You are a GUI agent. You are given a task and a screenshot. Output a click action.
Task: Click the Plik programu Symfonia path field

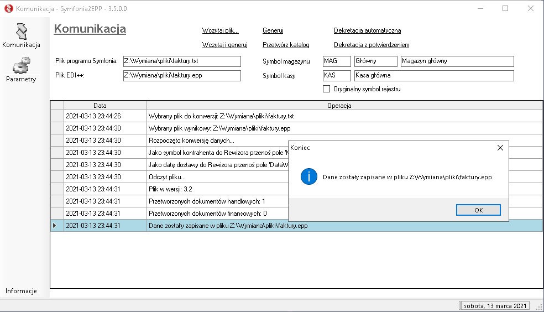[182, 61]
